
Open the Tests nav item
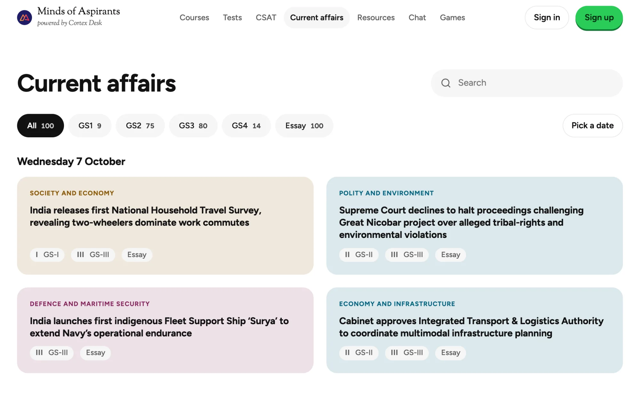[232, 18]
